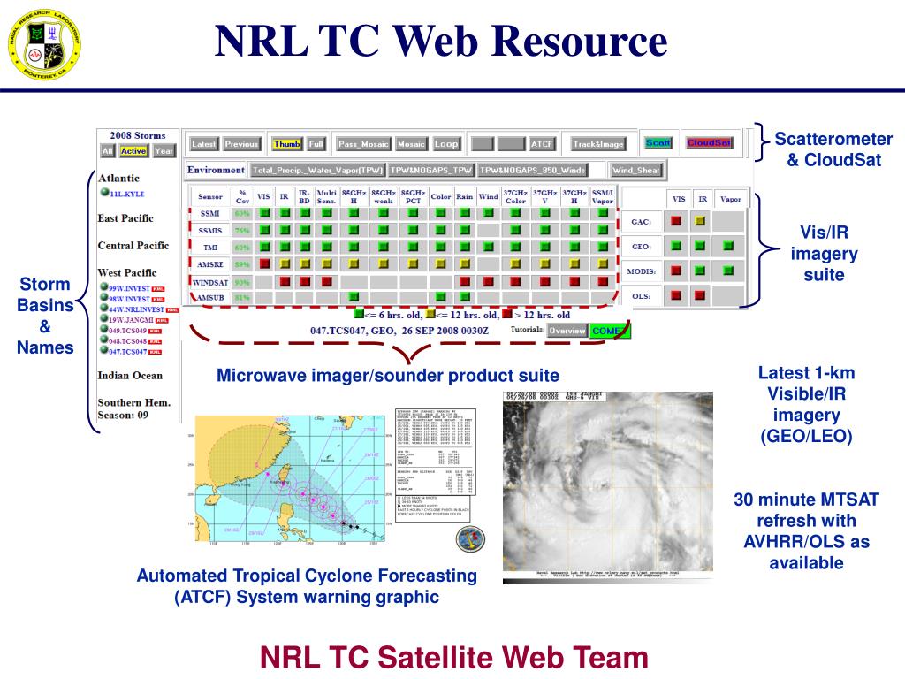Open the Scatt scatterometer products
This screenshot has height=679, width=905.
coord(658,142)
